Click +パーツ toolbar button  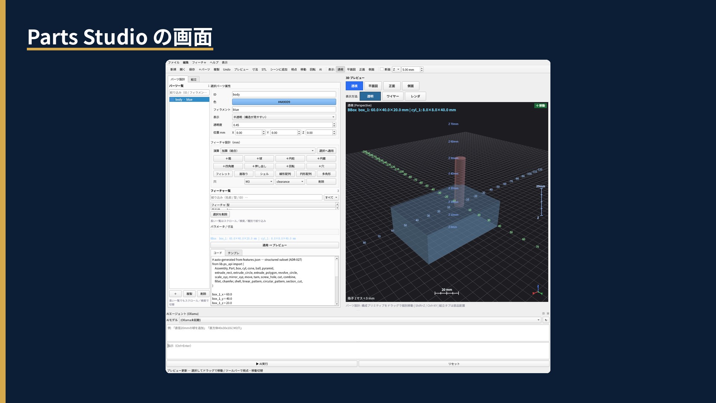click(204, 69)
